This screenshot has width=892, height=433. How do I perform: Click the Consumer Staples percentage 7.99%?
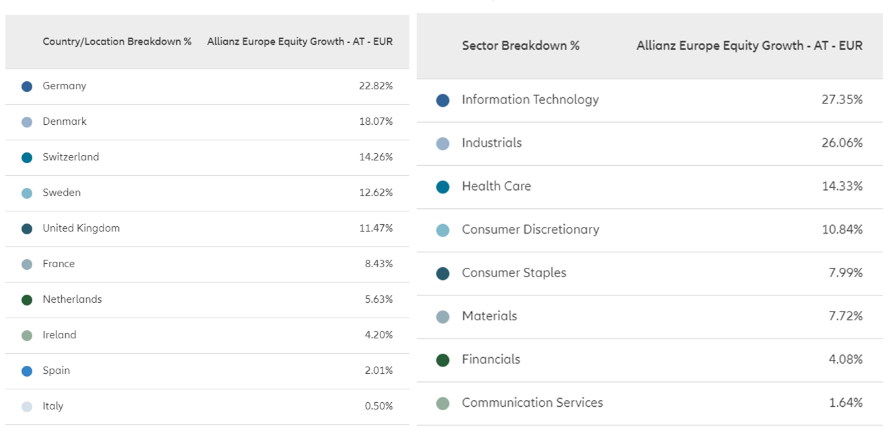coord(846,273)
